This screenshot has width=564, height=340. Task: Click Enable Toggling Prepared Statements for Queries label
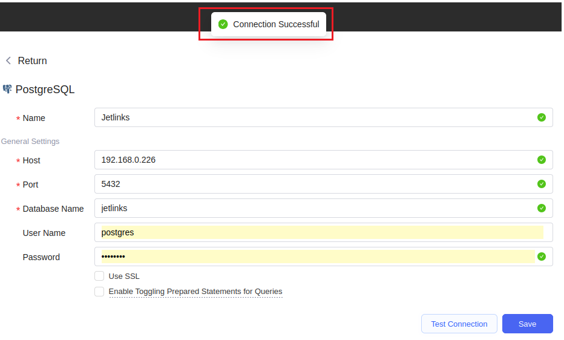[x=195, y=292]
